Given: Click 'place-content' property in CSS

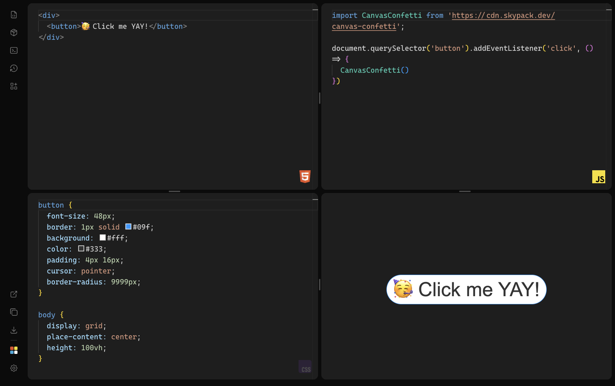Looking at the screenshot, I should [x=74, y=337].
